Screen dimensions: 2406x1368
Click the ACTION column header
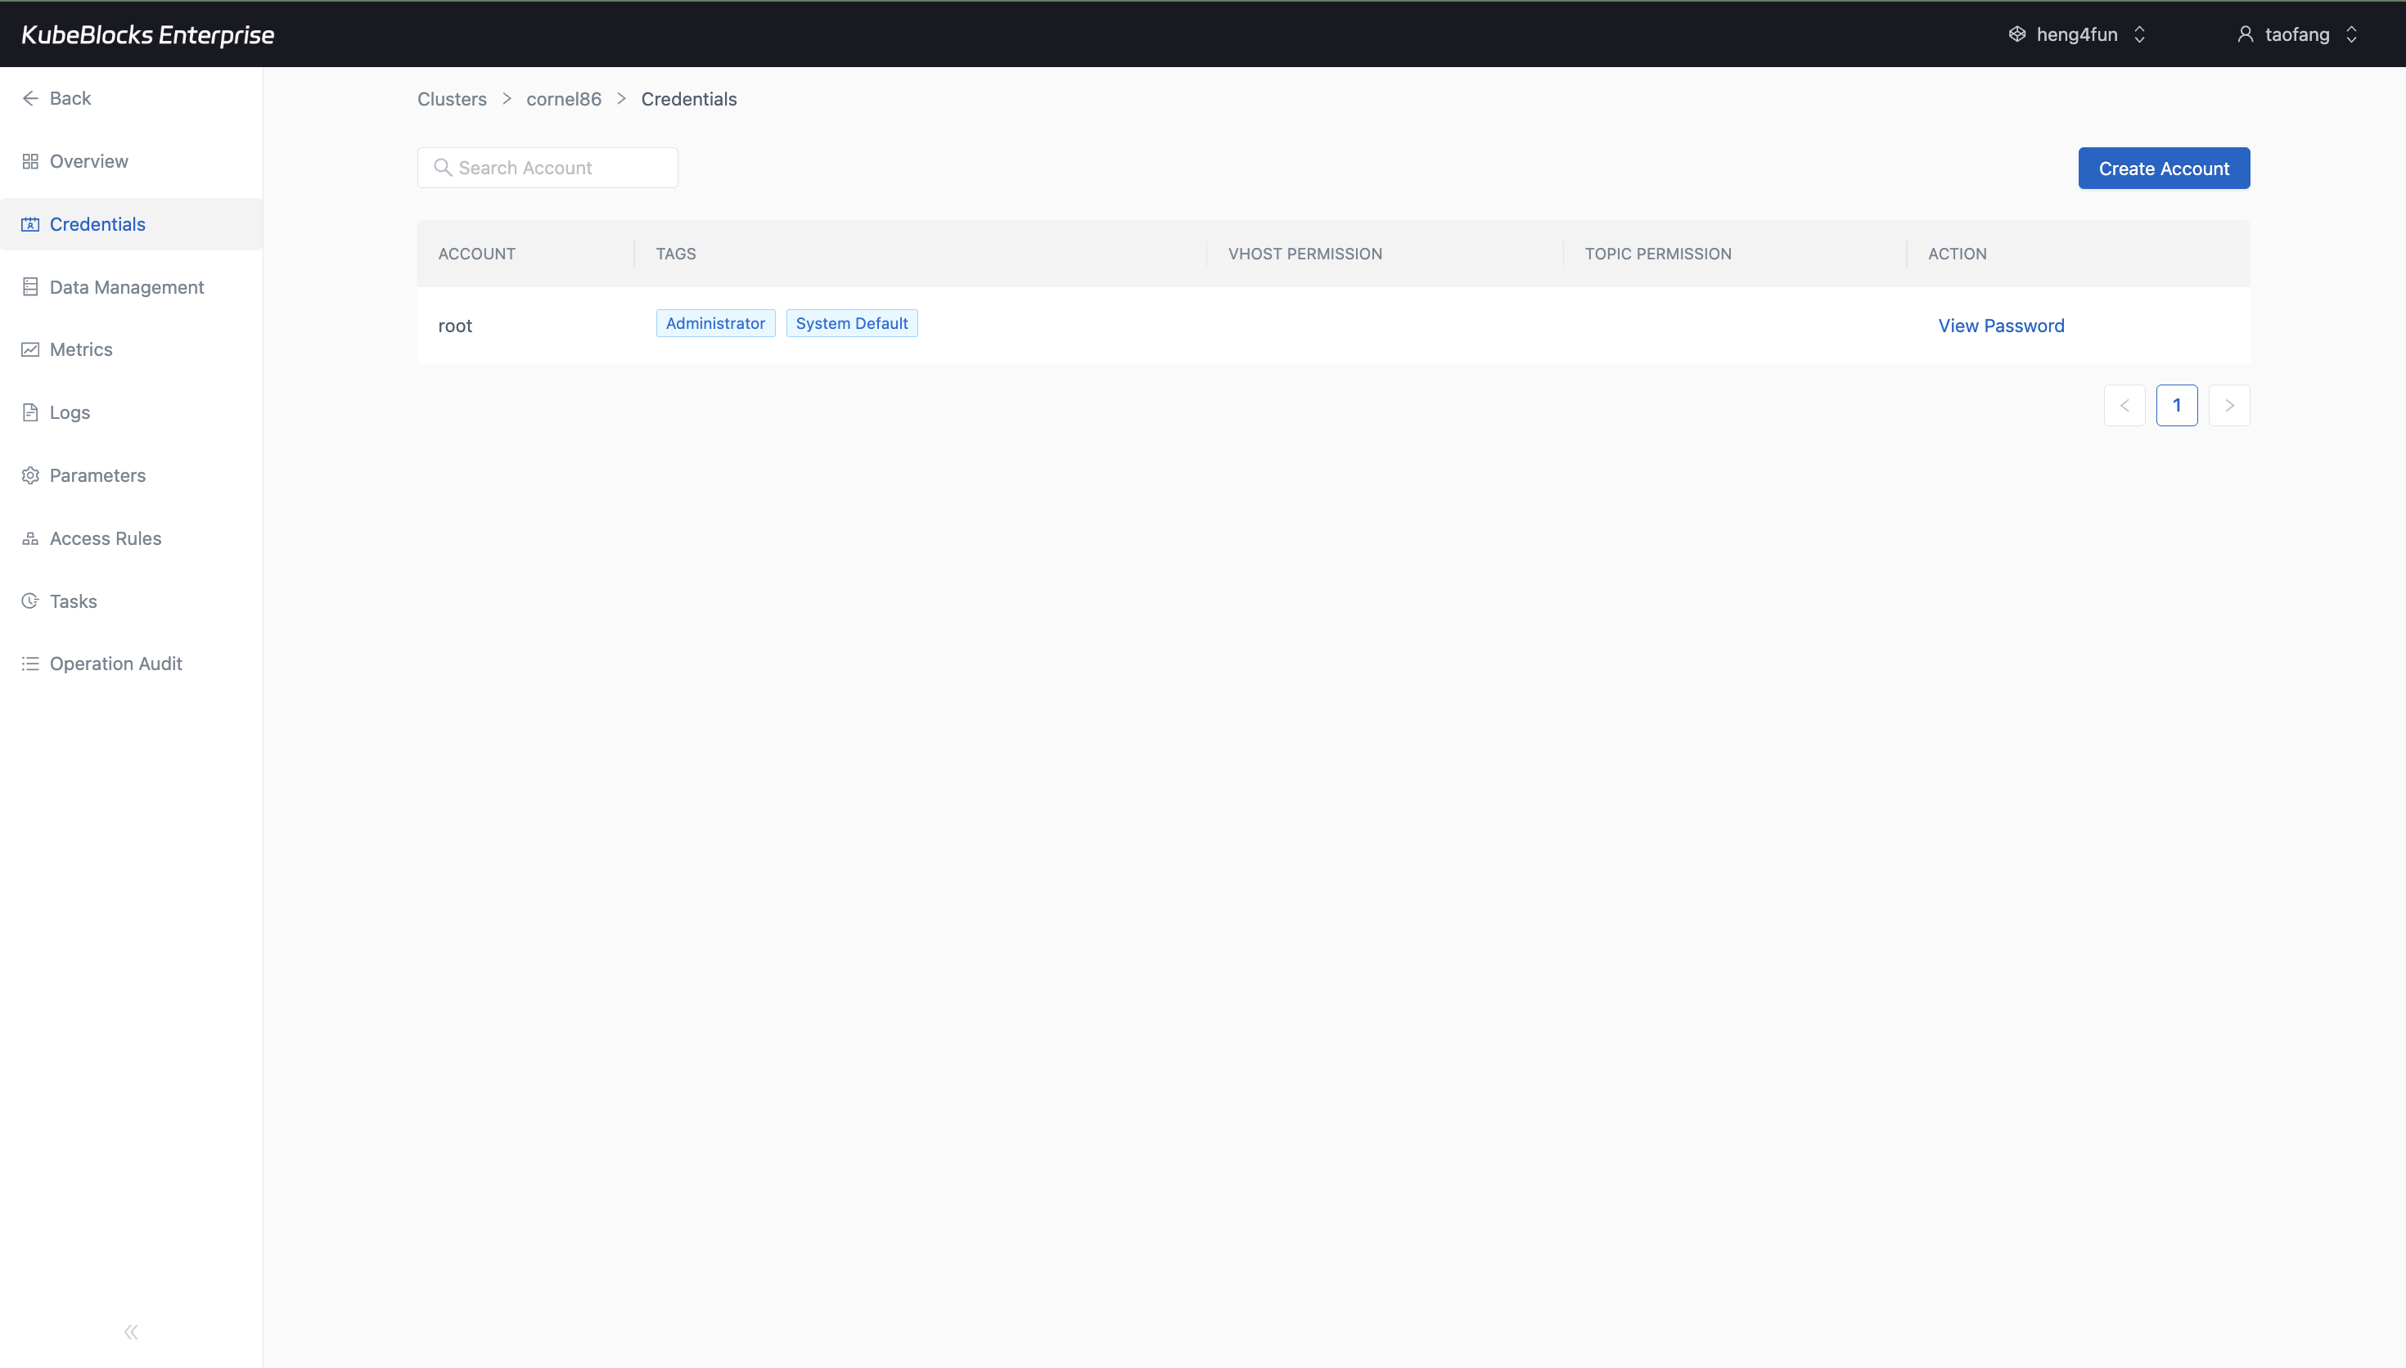tap(1958, 254)
